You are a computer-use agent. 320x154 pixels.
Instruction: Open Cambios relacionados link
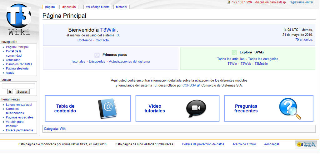click(x=15, y=111)
